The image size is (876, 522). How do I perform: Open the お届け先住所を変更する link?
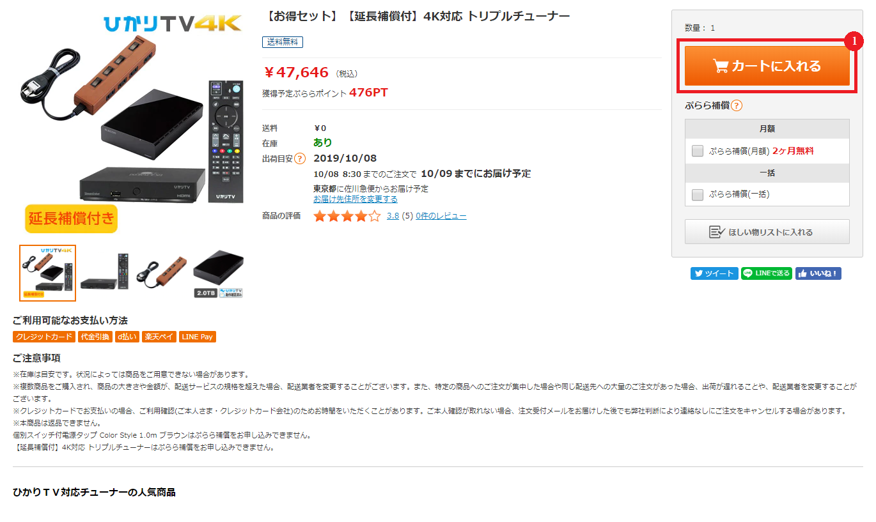click(x=356, y=199)
